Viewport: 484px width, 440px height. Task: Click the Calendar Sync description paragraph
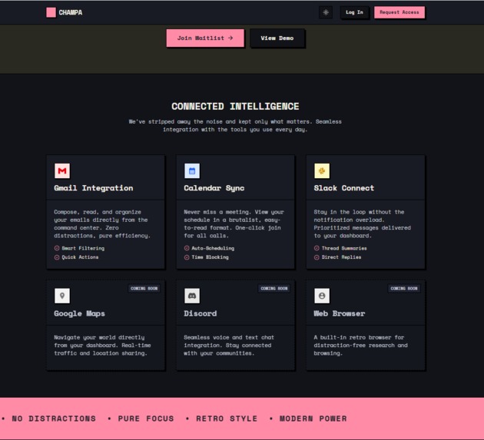tap(234, 223)
